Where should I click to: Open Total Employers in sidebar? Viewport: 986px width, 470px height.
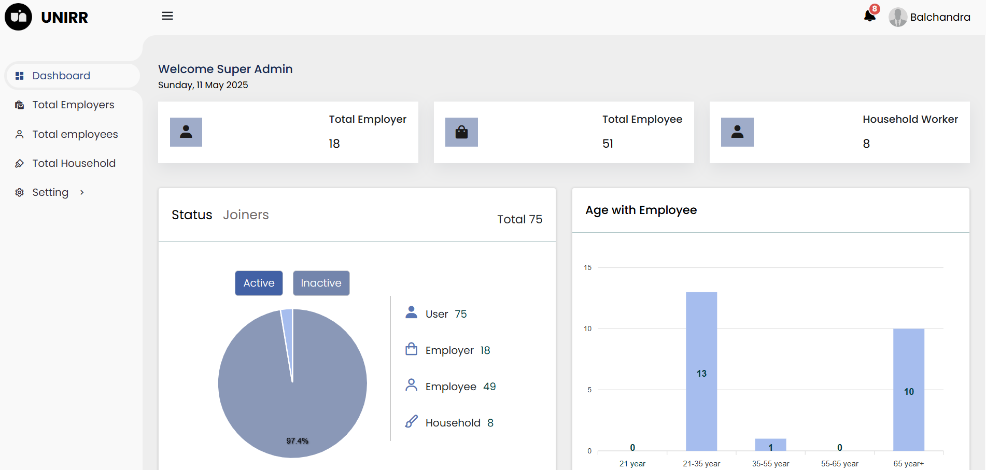(73, 105)
